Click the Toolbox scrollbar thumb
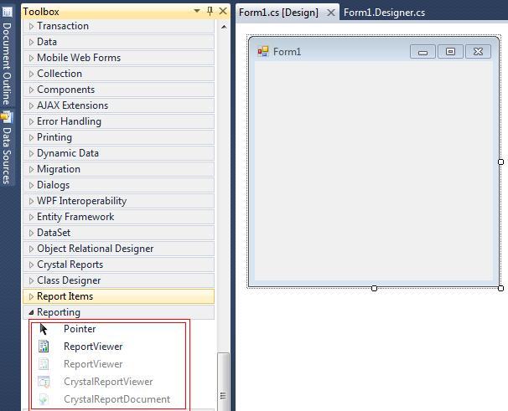Image resolution: width=508 pixels, height=411 pixels. click(223, 382)
